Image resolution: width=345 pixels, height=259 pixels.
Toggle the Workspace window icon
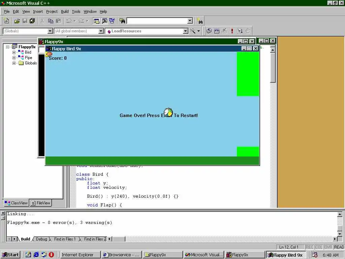point(96,21)
